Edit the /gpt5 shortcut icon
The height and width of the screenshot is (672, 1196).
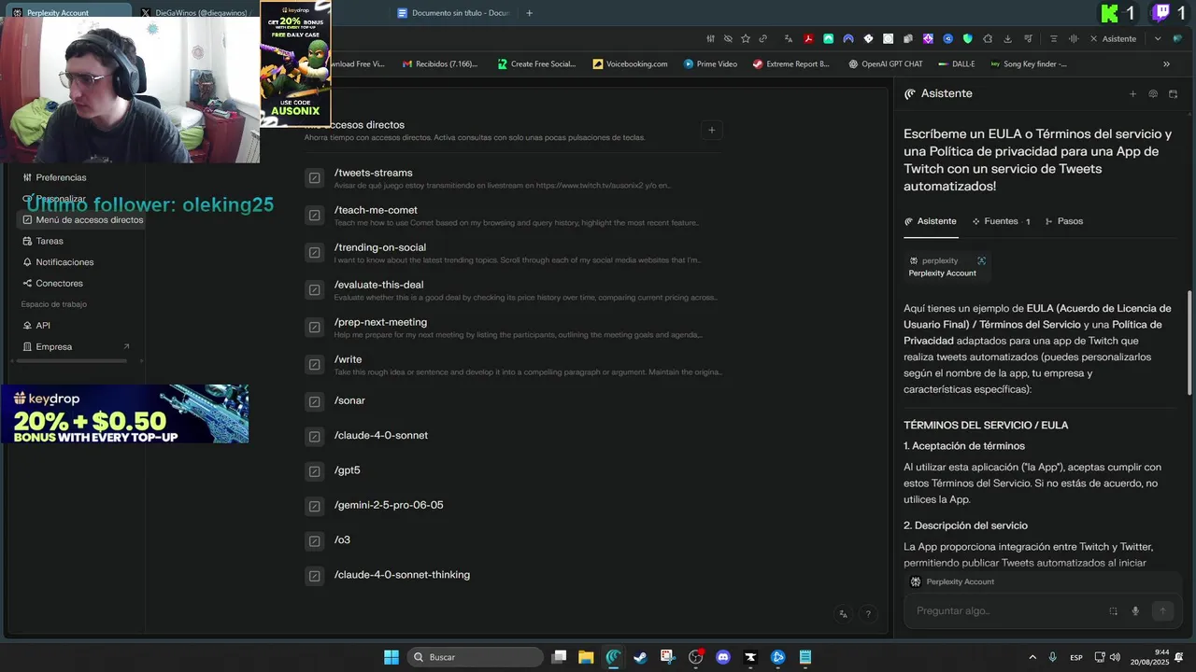tap(314, 471)
